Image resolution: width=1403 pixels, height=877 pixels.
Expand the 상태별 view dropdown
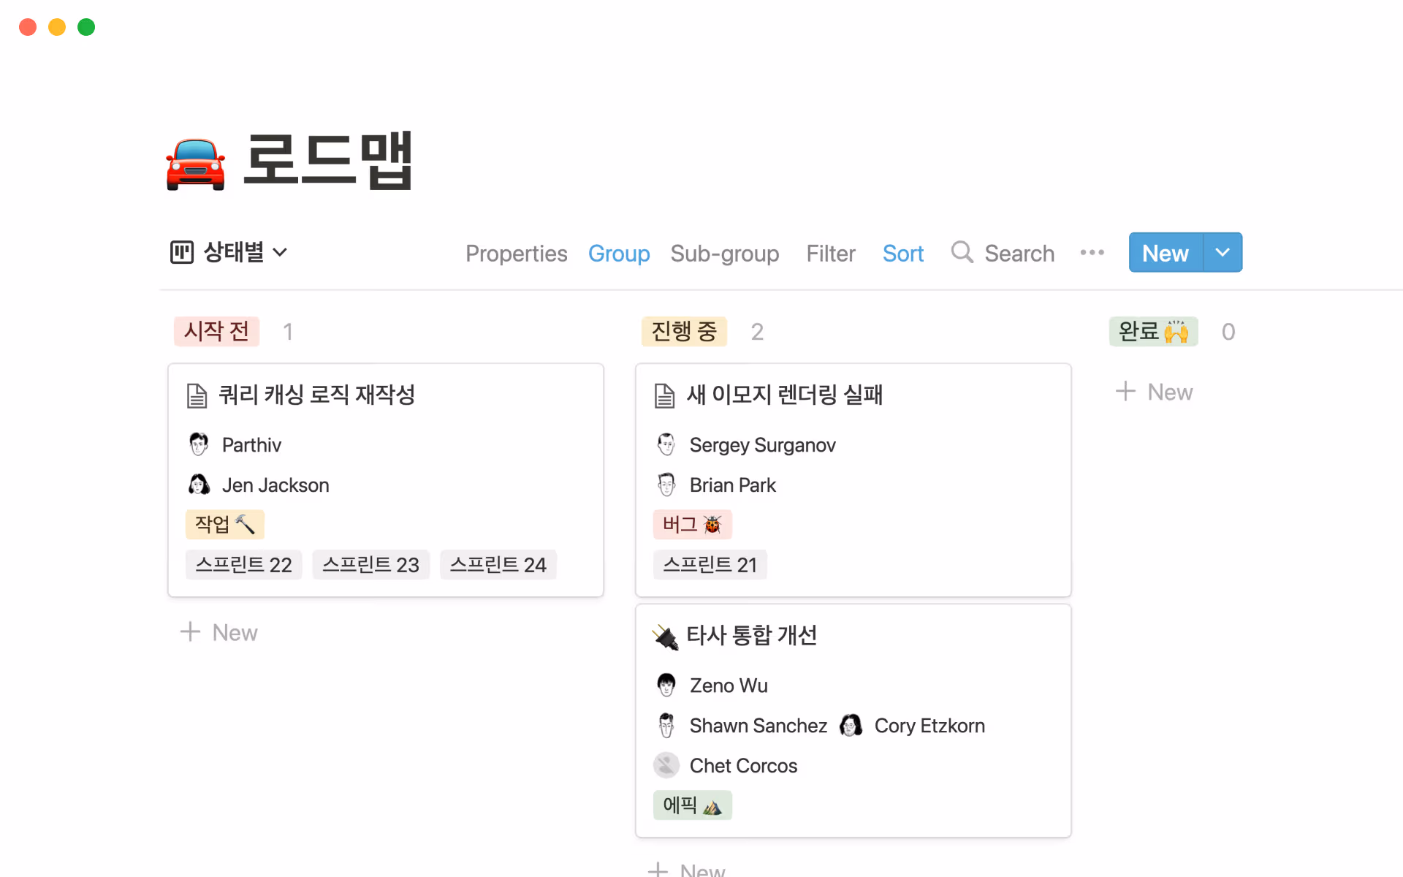pos(281,252)
